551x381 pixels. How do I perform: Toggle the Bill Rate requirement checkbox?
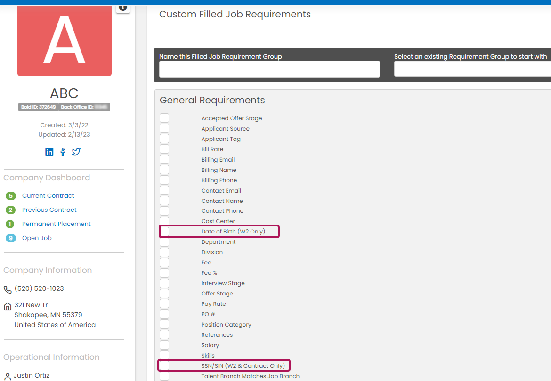coord(164,149)
